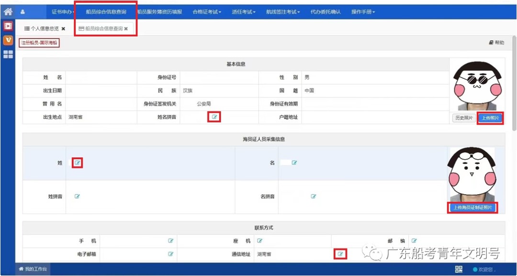Click the red film strip sidebar icon
This screenshot has width=517, height=276.
point(8,26)
